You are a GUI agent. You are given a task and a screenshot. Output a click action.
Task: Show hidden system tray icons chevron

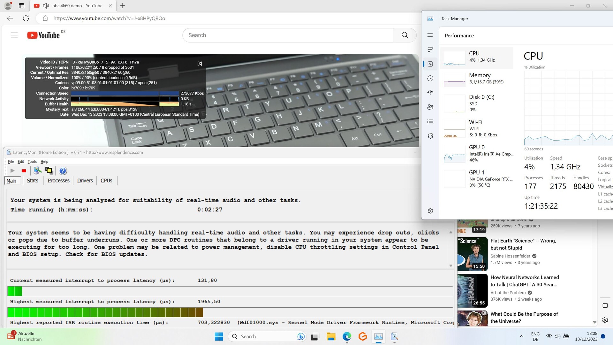[x=522, y=336]
